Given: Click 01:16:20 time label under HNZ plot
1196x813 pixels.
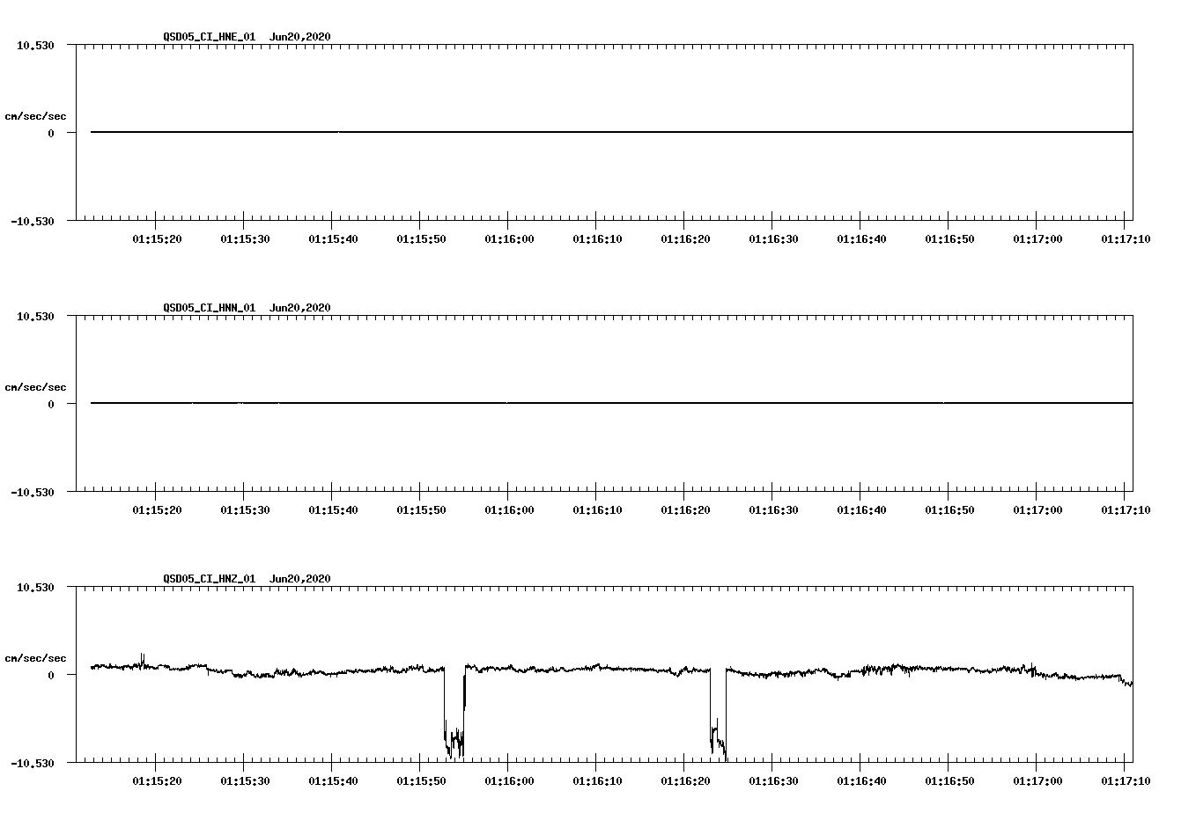Looking at the screenshot, I should pyautogui.click(x=685, y=780).
